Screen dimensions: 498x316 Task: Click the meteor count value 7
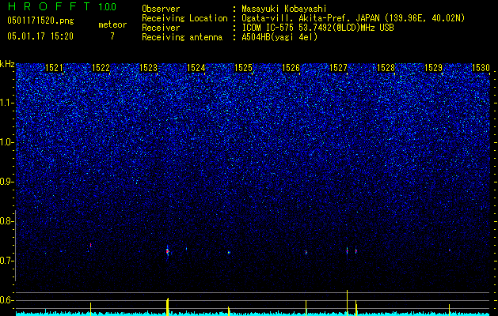pos(112,36)
